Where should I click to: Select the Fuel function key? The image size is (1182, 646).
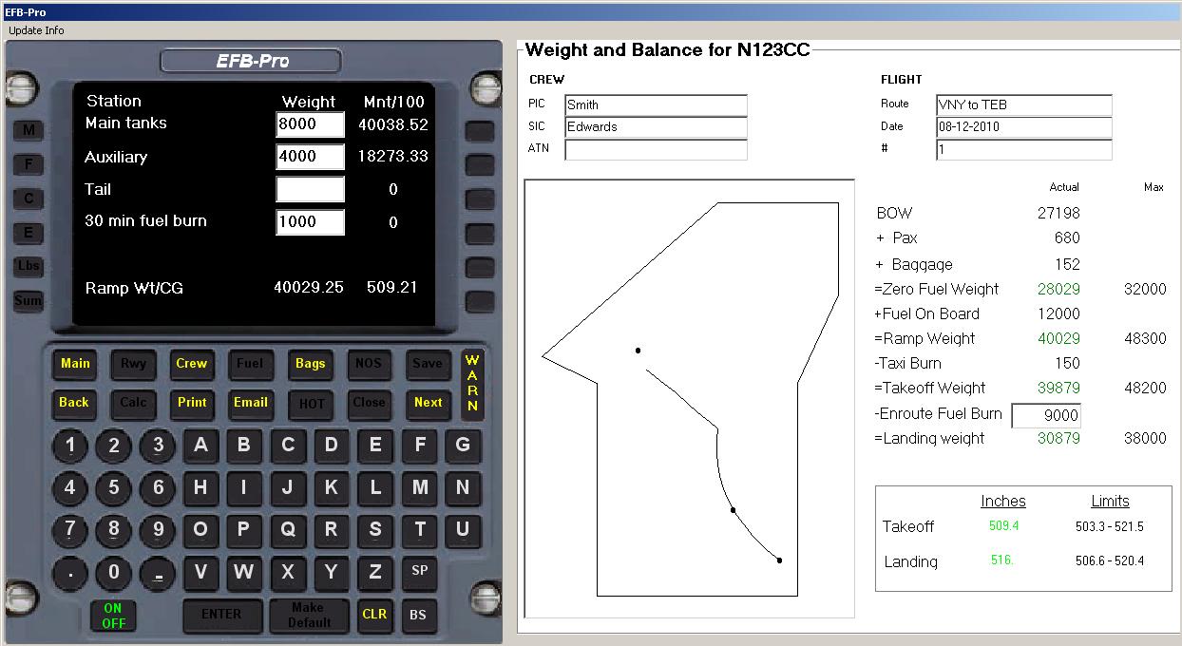click(x=251, y=364)
